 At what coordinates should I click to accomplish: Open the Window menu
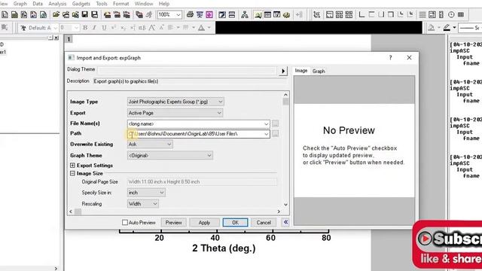pos(144,4)
